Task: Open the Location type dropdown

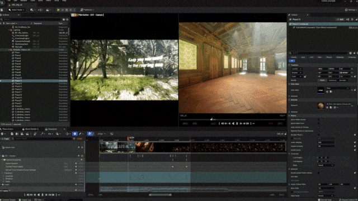Action: (296, 69)
